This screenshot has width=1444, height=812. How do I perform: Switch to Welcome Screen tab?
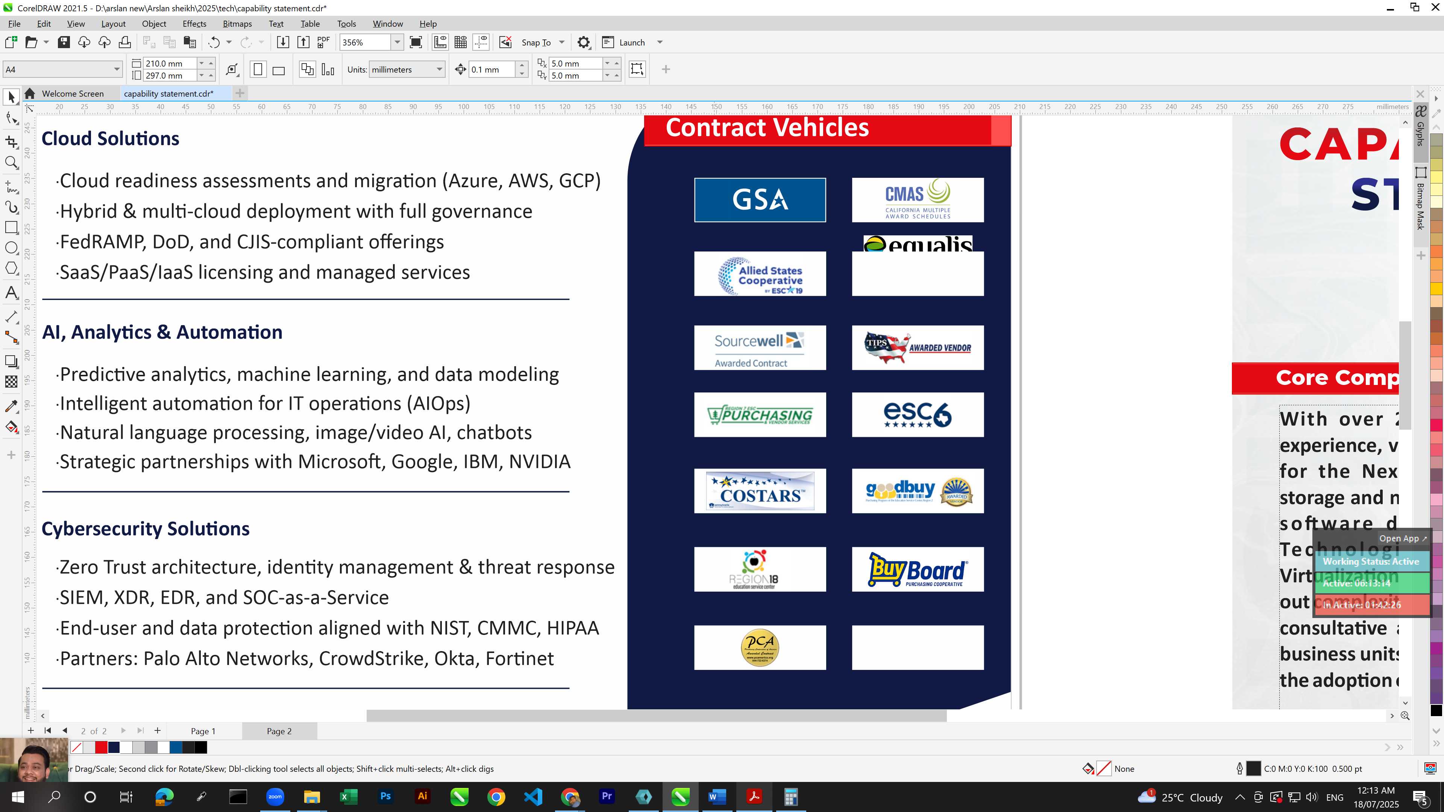(x=72, y=94)
